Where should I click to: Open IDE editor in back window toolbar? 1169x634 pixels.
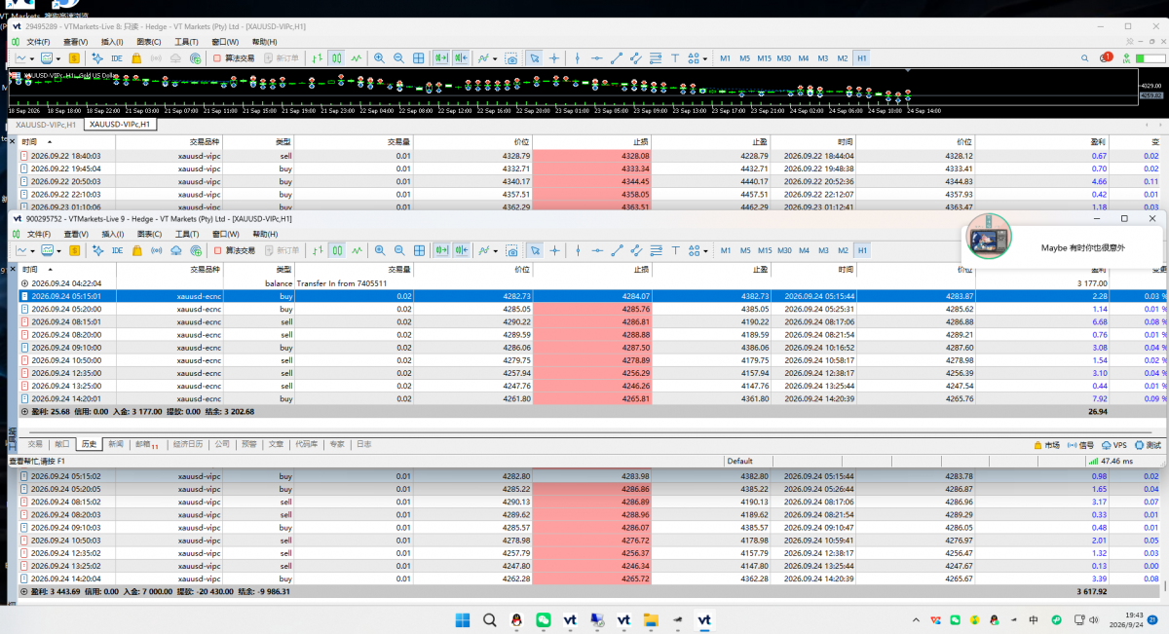tap(117, 58)
